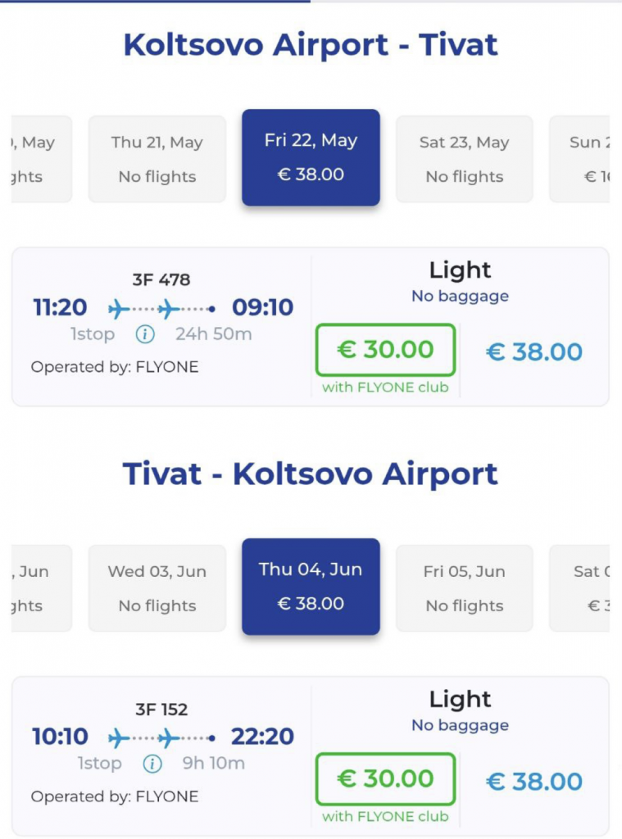Choose the €30.00 FLYONE club fare for 3F 152
This screenshot has height=839, width=622.
coord(385,779)
